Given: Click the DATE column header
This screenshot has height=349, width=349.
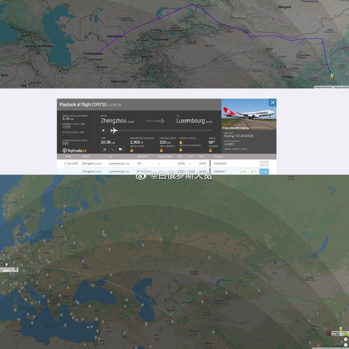Looking at the screenshot, I should pyautogui.click(x=68, y=157).
